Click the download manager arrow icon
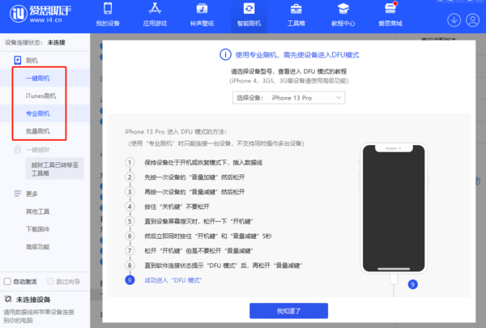Screen dimensions: 486x328 coord(454,20)
